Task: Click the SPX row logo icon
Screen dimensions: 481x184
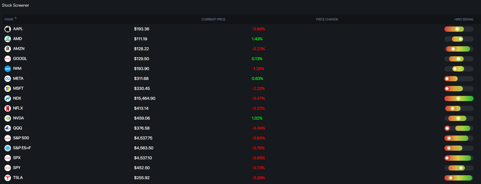Action: (x=7, y=158)
